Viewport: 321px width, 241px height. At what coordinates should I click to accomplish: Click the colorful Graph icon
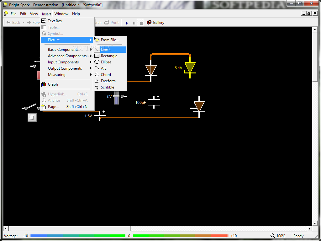(x=44, y=84)
